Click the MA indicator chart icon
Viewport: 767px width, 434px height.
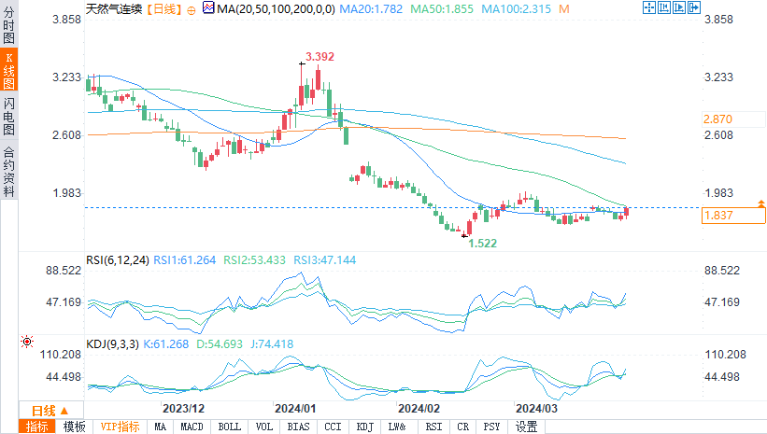(x=208, y=7)
